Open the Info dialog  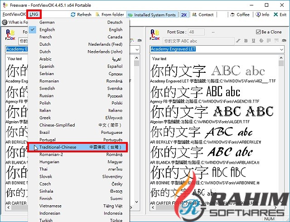(x=262, y=14)
